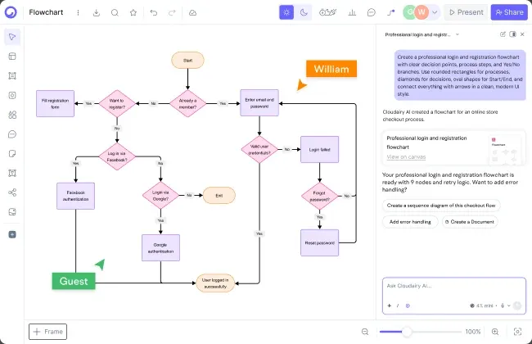Viewport: 532px width, 344px height.
Task: Open the Flowchart title options menu
Action: click(x=78, y=12)
